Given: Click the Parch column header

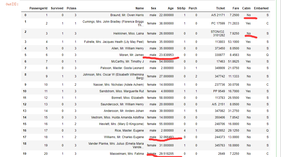Looking at the screenshot, I should click(x=193, y=8).
